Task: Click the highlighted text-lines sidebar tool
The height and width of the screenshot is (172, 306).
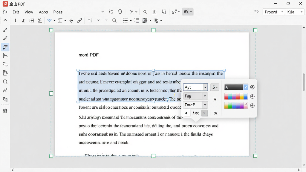Action: click(x=5, y=47)
